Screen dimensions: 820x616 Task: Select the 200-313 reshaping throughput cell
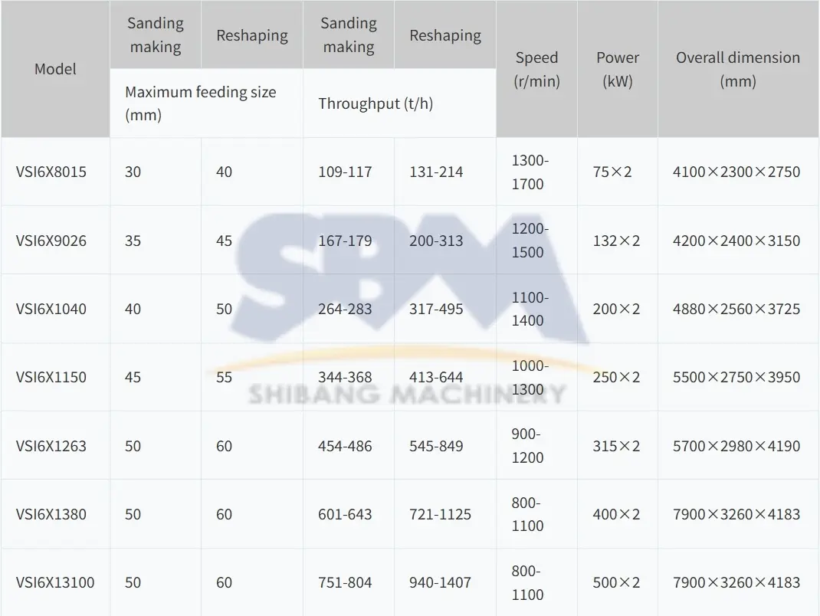coord(436,241)
